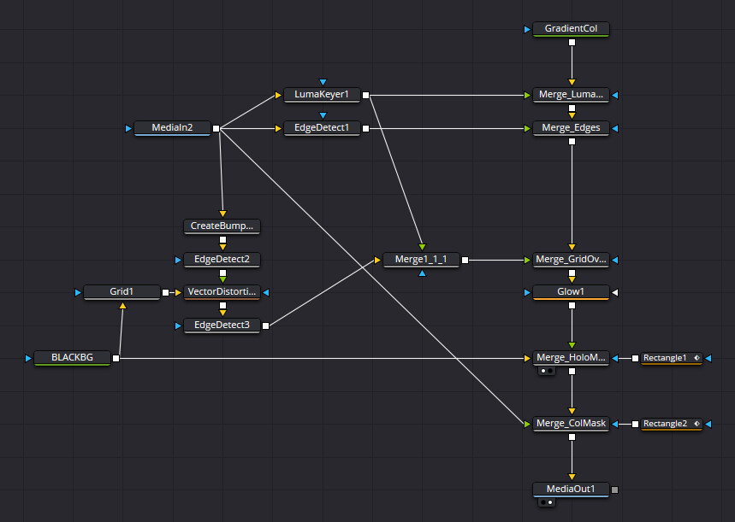
Task: Select the Merge1_1_1 node
Action: pyautogui.click(x=421, y=260)
